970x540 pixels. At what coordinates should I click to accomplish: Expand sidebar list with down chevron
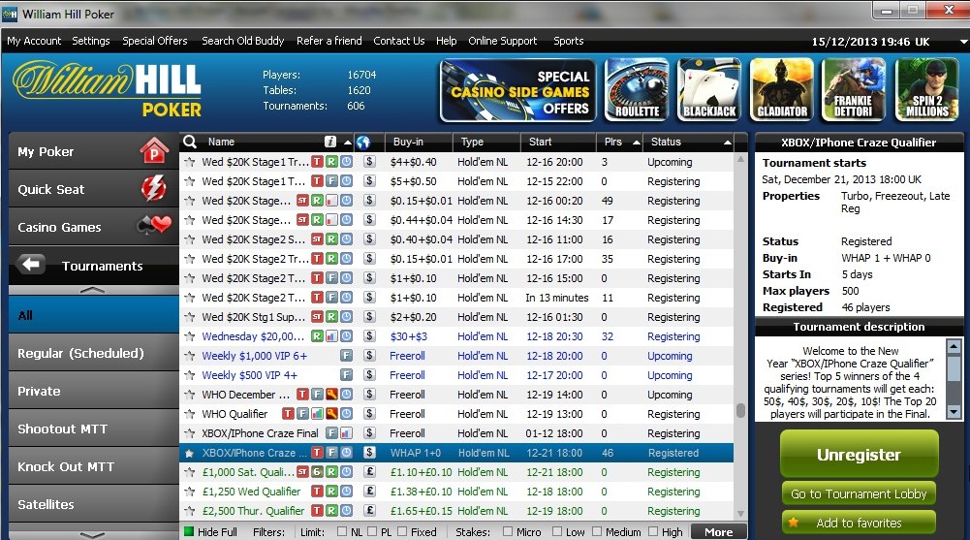pyautogui.click(x=93, y=534)
